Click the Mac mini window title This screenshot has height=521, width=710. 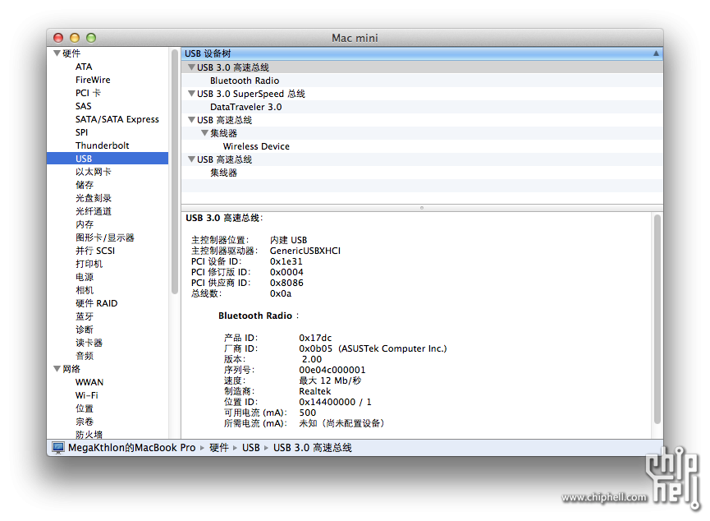tap(355, 38)
